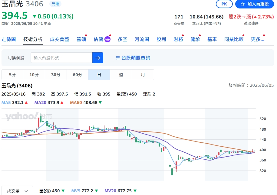This screenshot has height=195, width=277.
Task: Open 台股類股查詢 link
Action: coord(136,58)
